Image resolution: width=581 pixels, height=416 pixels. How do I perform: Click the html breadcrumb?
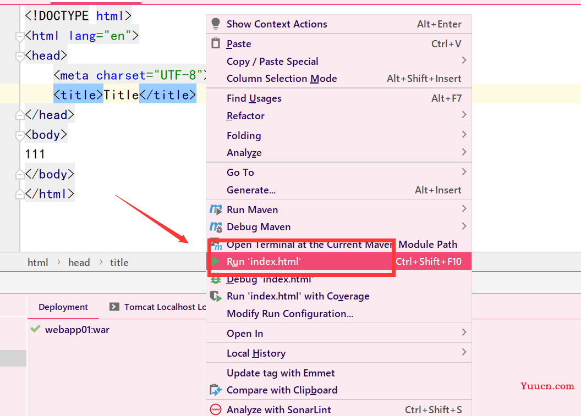38,263
